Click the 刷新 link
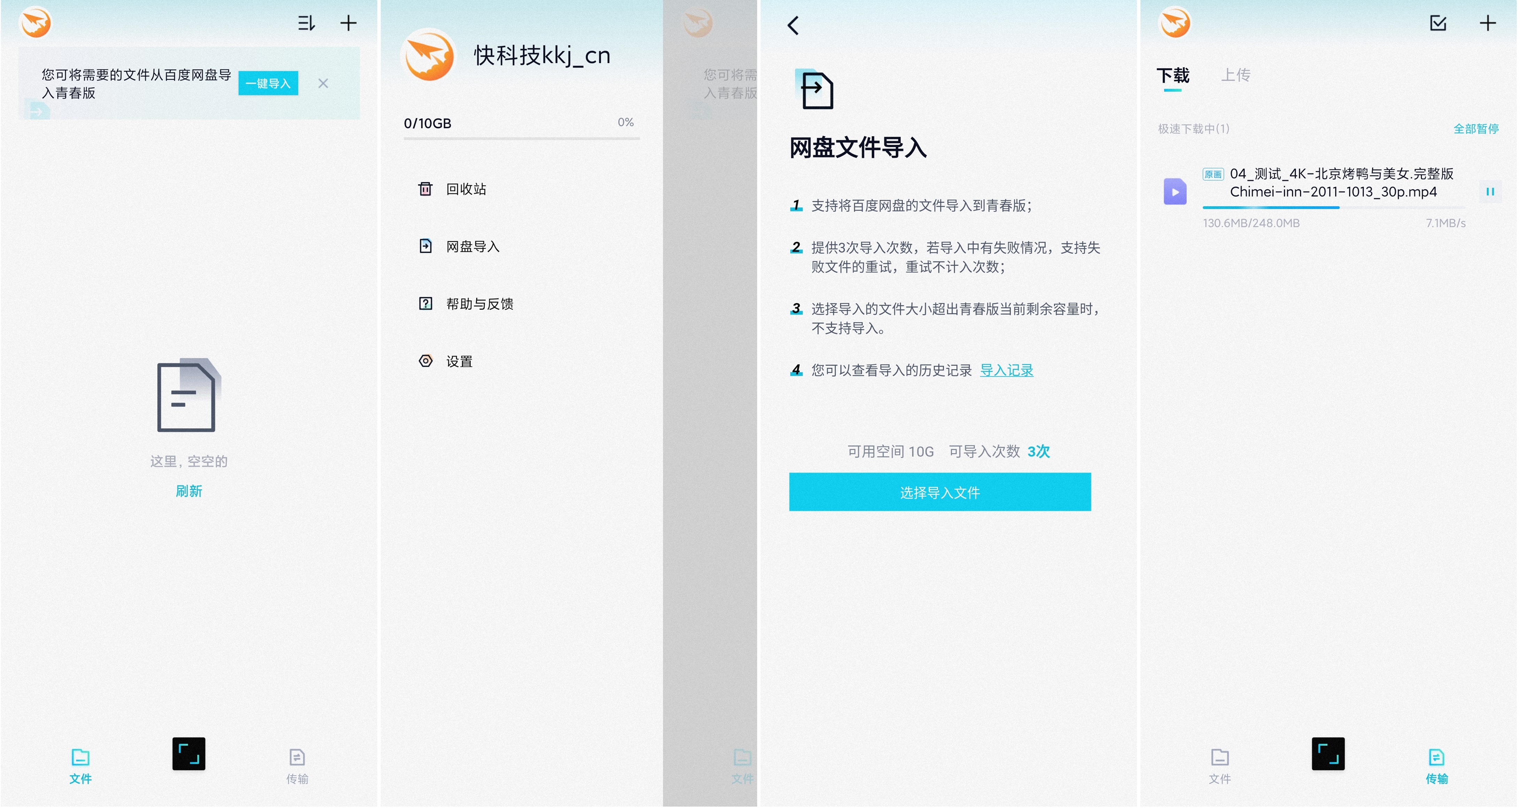The width and height of the screenshot is (1520, 810). pos(188,490)
